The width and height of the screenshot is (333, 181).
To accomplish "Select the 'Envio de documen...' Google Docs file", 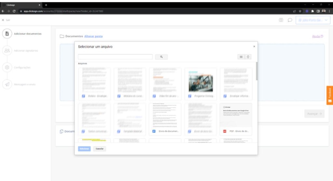I will point(165,119).
